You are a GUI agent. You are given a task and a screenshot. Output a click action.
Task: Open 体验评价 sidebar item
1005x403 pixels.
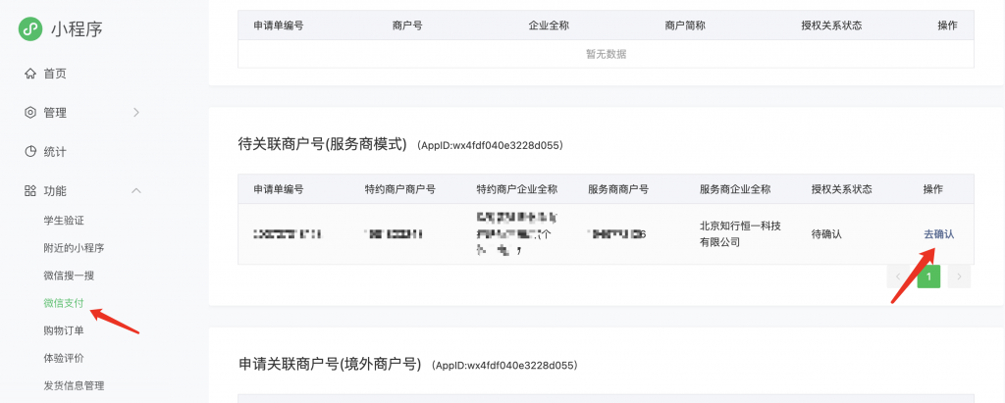point(64,358)
